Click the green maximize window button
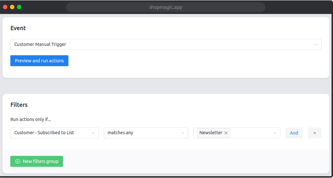Viewport: 333px width, 178px height. pos(19,7)
